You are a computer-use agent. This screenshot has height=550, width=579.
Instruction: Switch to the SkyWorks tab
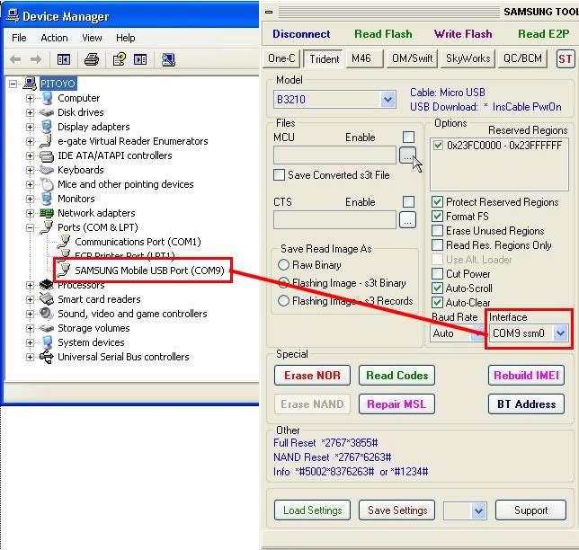[468, 58]
